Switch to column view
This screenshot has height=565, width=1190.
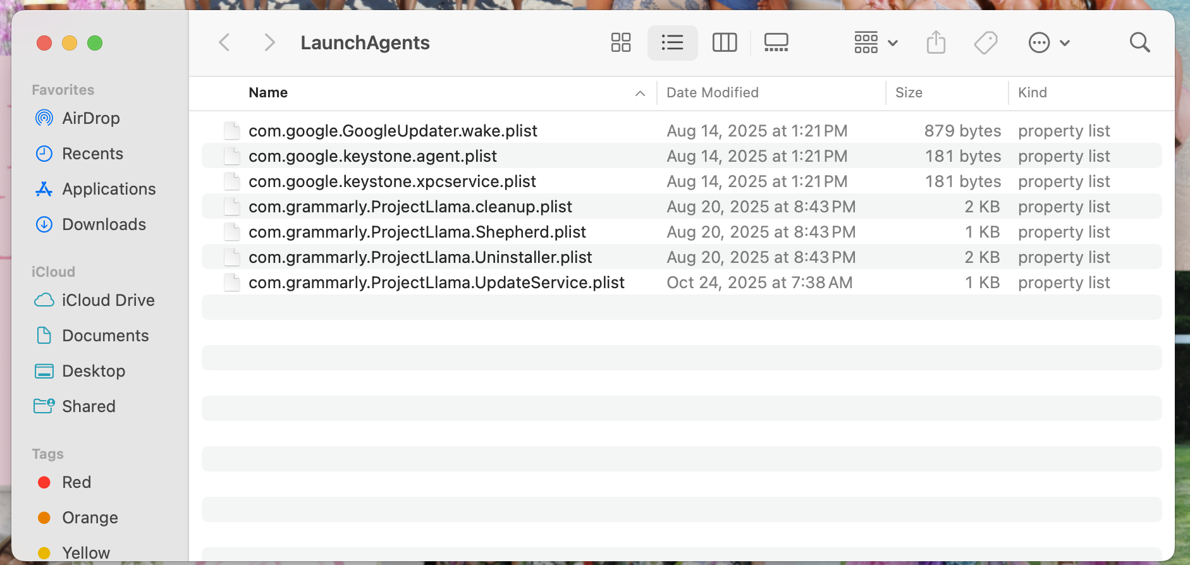[725, 42]
